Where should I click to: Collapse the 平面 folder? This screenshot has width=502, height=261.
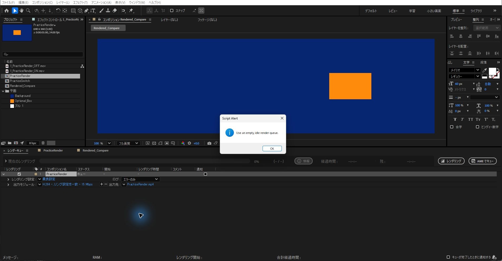[3, 91]
